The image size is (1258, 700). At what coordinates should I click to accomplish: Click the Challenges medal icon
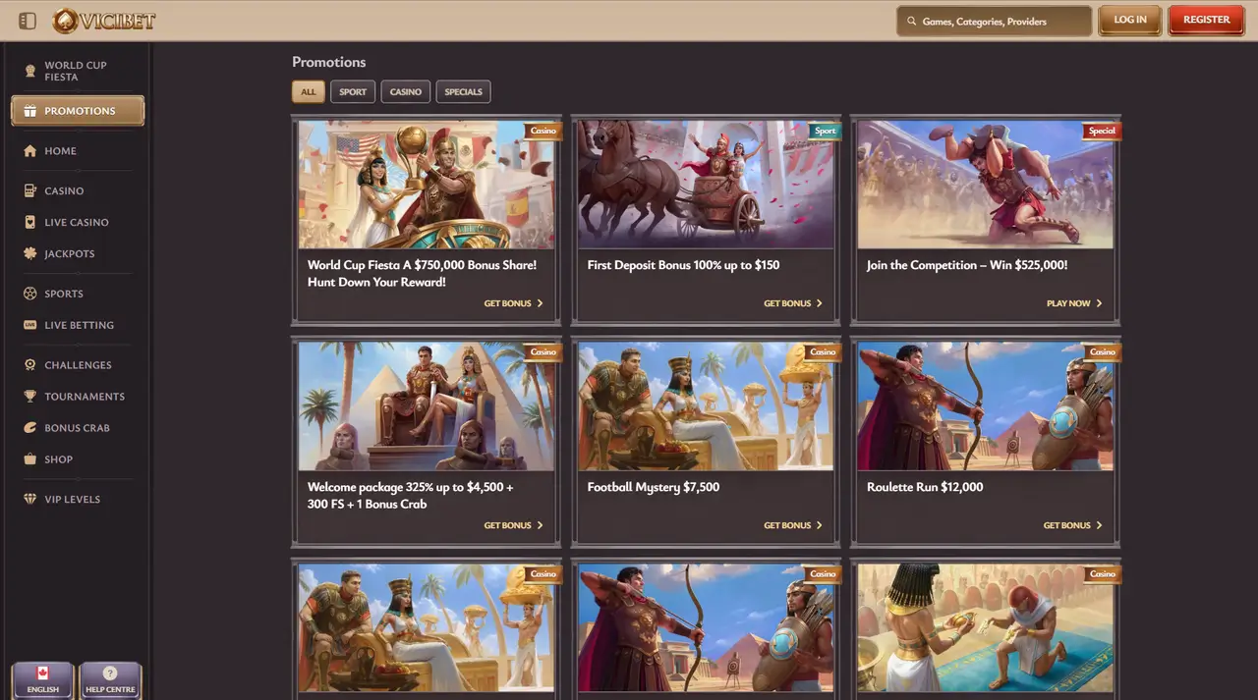tap(29, 365)
